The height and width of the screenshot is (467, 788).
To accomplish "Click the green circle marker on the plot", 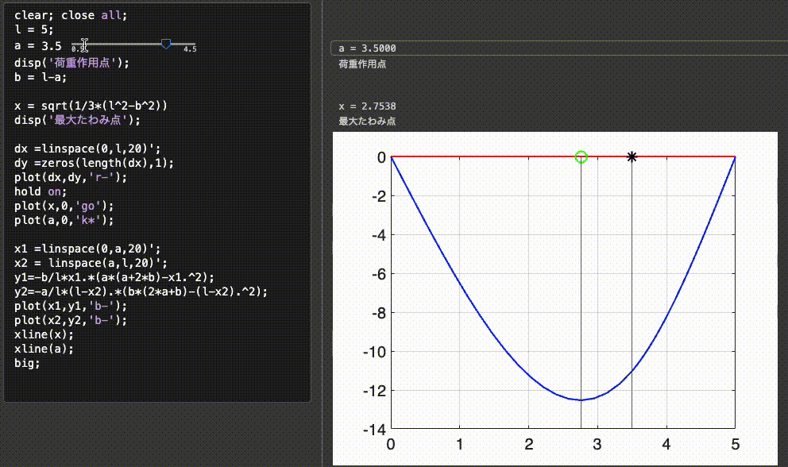I will click(581, 156).
